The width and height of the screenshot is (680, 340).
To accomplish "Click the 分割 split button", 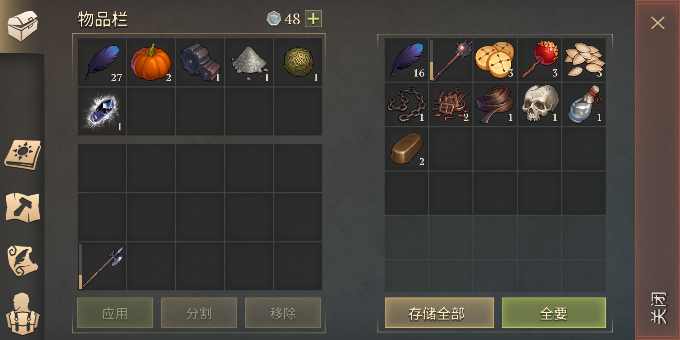I will point(199,313).
